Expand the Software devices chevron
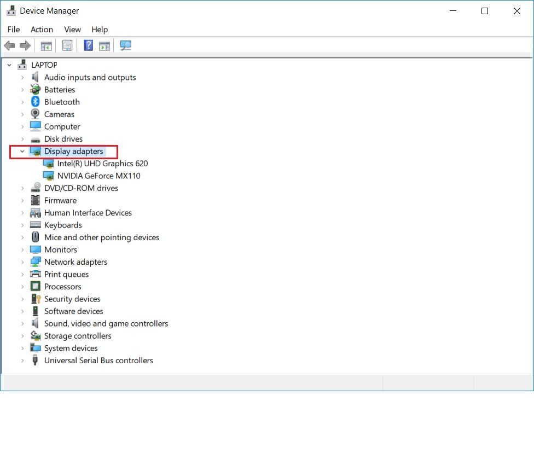Screen dimensions: 534x465 (22, 311)
